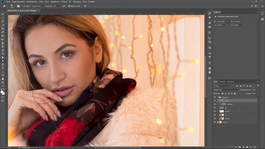Create a new layer icon

(x=251, y=147)
